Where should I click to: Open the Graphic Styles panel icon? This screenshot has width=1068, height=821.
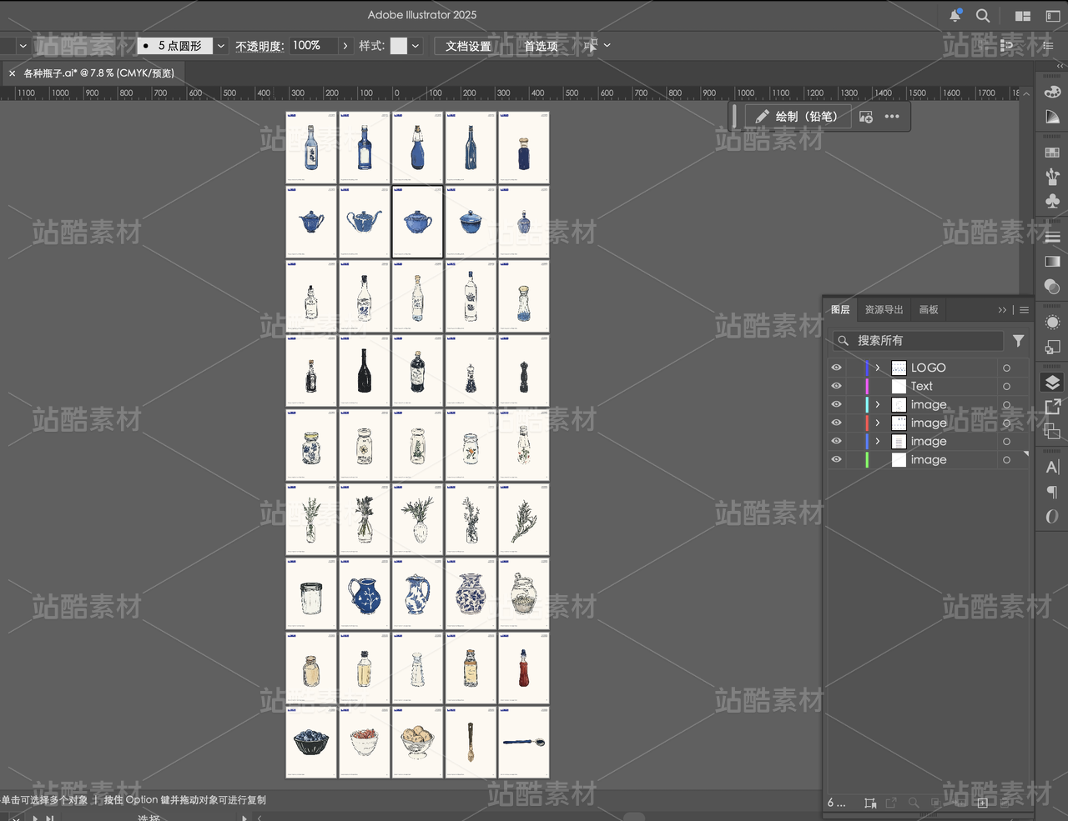(1052, 347)
